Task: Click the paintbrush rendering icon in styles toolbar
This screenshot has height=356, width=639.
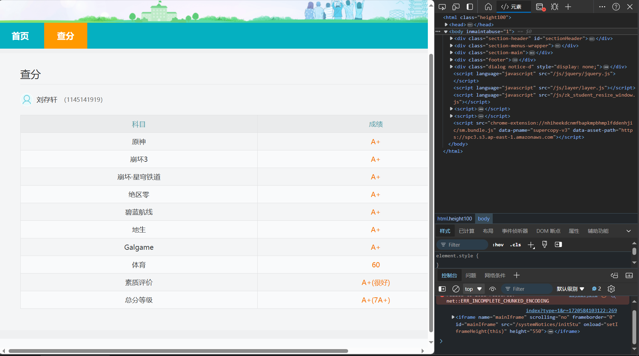Action: point(544,245)
